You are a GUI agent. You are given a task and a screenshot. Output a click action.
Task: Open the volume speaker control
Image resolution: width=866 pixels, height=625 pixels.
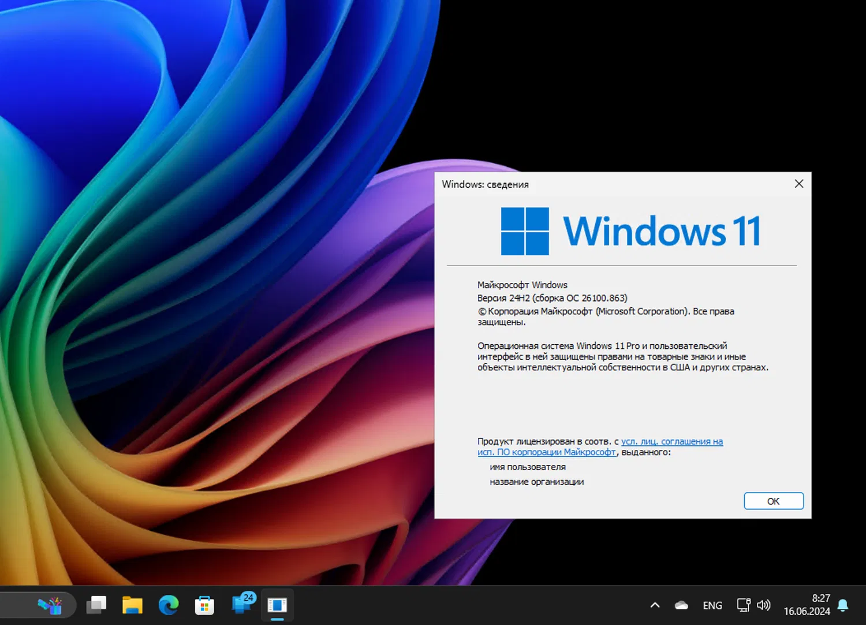pos(763,605)
